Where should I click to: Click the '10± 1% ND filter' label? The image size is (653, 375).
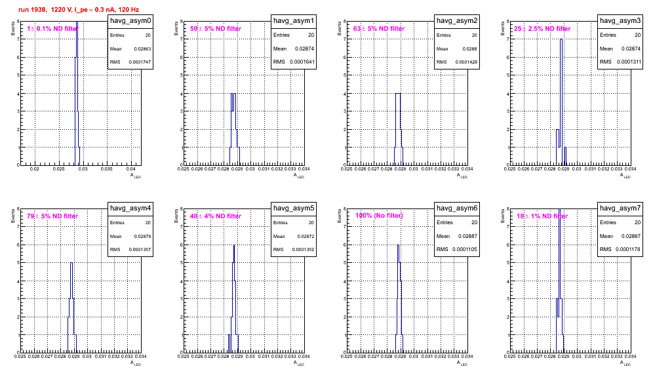542,216
